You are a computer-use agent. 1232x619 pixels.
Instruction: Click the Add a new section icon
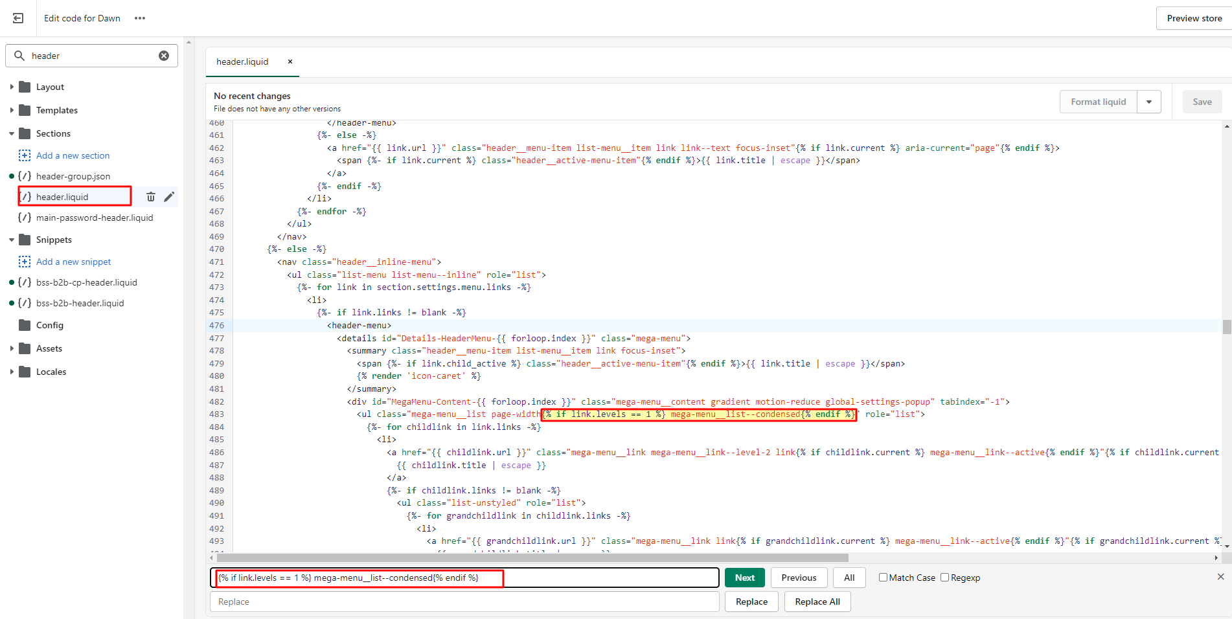point(25,155)
